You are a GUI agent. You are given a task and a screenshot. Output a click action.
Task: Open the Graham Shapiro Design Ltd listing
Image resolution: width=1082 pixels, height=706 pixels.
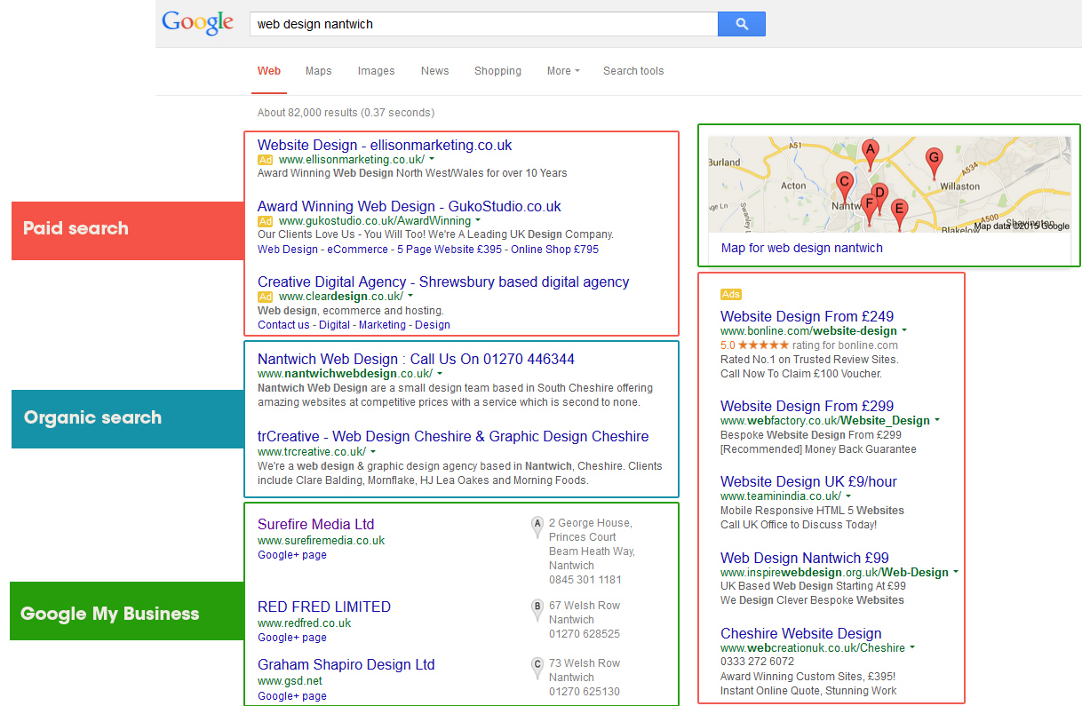pyautogui.click(x=346, y=664)
